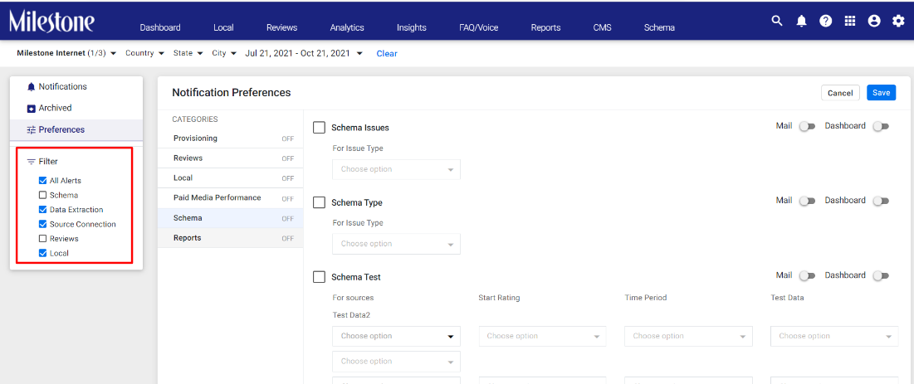
Task: Click the help question mark icon
Action: pyautogui.click(x=825, y=22)
